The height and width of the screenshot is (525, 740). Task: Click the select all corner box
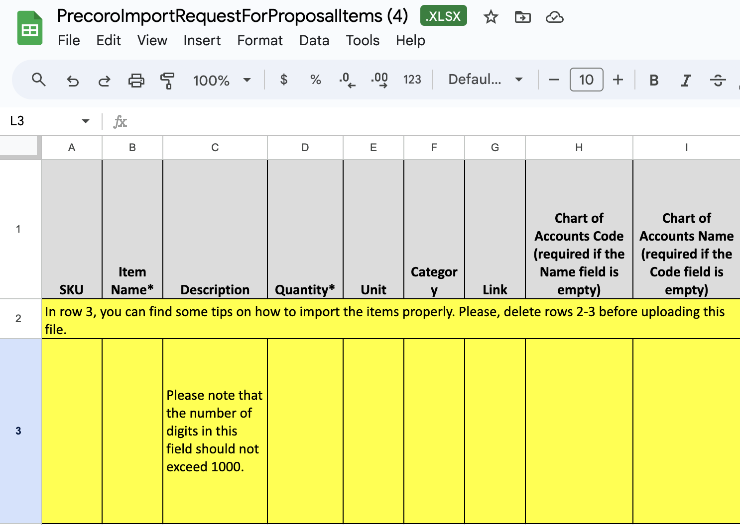click(x=20, y=147)
